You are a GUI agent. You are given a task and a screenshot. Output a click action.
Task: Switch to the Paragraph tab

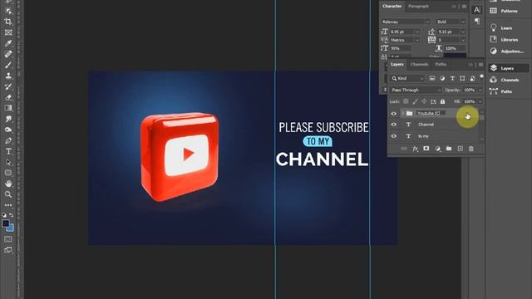pyautogui.click(x=418, y=6)
